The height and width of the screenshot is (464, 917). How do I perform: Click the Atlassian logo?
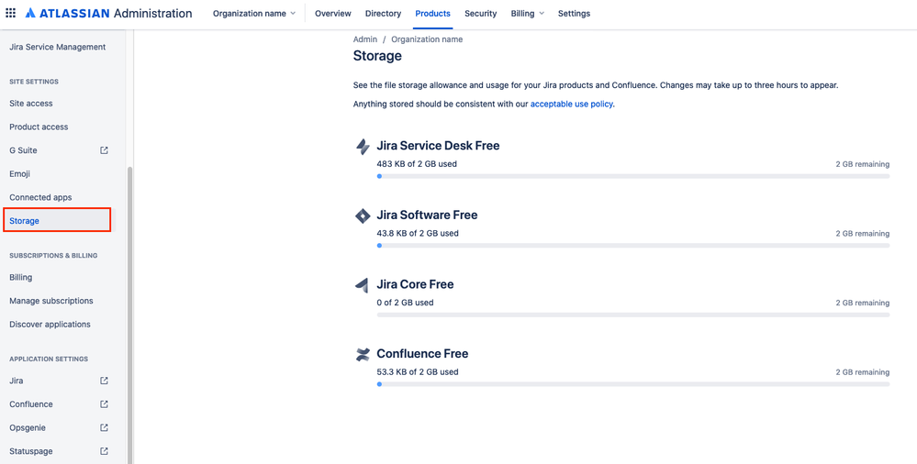coord(109,13)
